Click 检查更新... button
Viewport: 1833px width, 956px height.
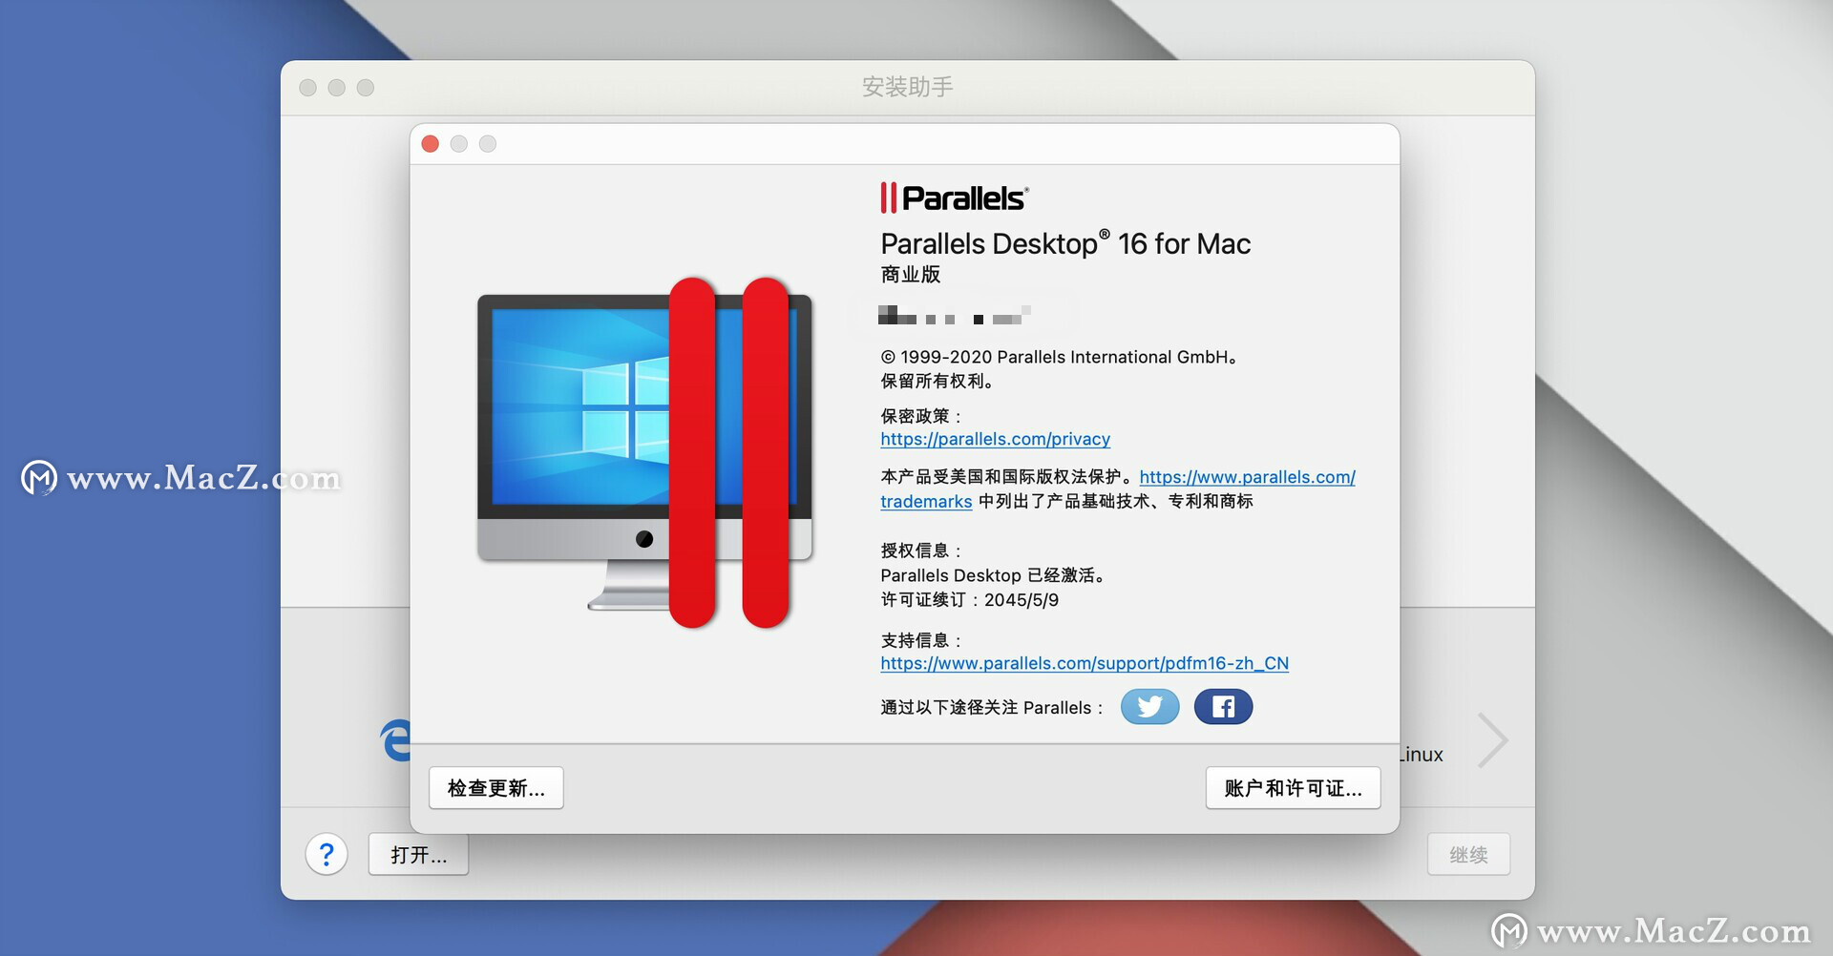tap(496, 788)
